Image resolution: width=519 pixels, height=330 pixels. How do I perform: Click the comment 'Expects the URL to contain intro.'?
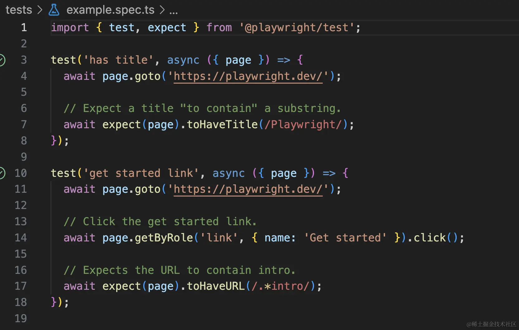click(179, 270)
